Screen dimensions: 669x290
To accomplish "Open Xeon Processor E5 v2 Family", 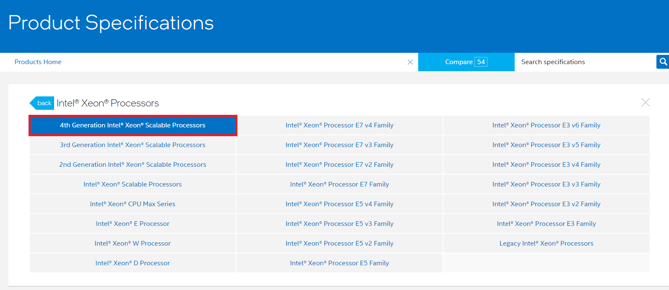I will [339, 243].
